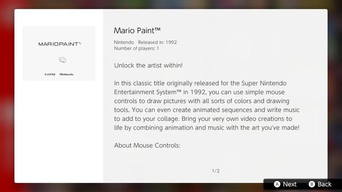Image resolution: width=342 pixels, height=192 pixels.
Task: Click the white left sidebar below thumbnail
Action: click(x=59, y=131)
